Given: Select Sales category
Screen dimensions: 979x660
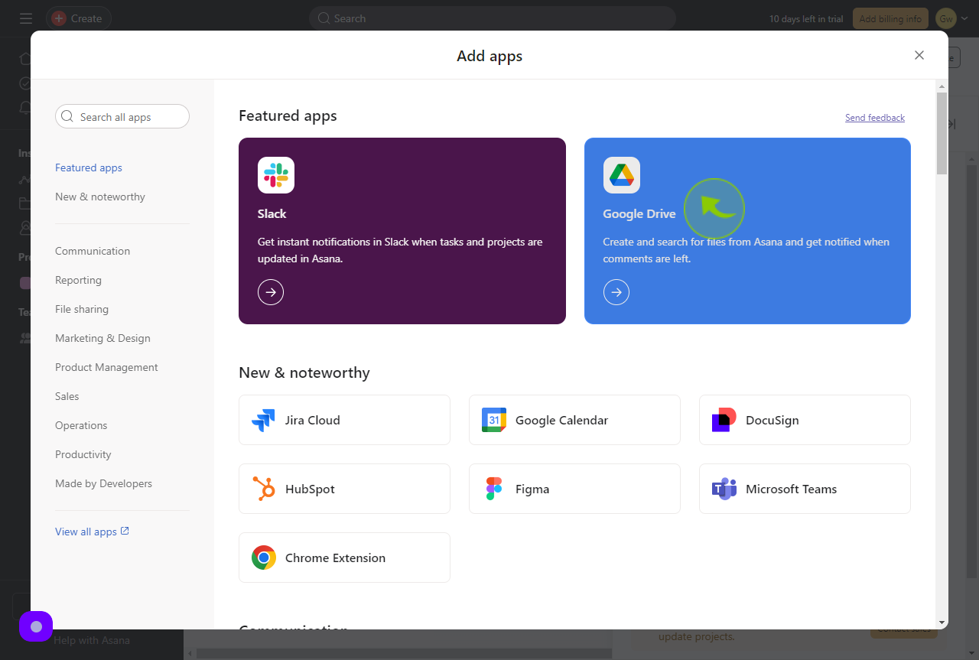Looking at the screenshot, I should tap(67, 396).
